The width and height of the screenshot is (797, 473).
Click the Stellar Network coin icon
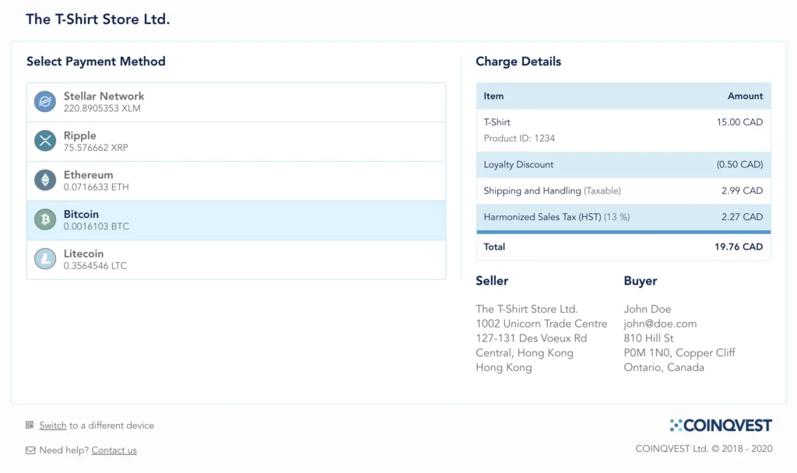click(x=45, y=102)
